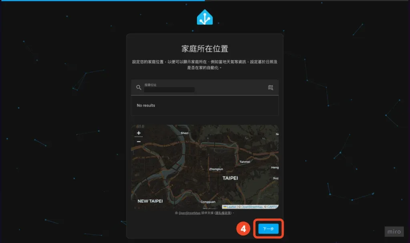Click the Home Assistant logo icon
The height and width of the screenshot is (243, 410).
coord(205,17)
